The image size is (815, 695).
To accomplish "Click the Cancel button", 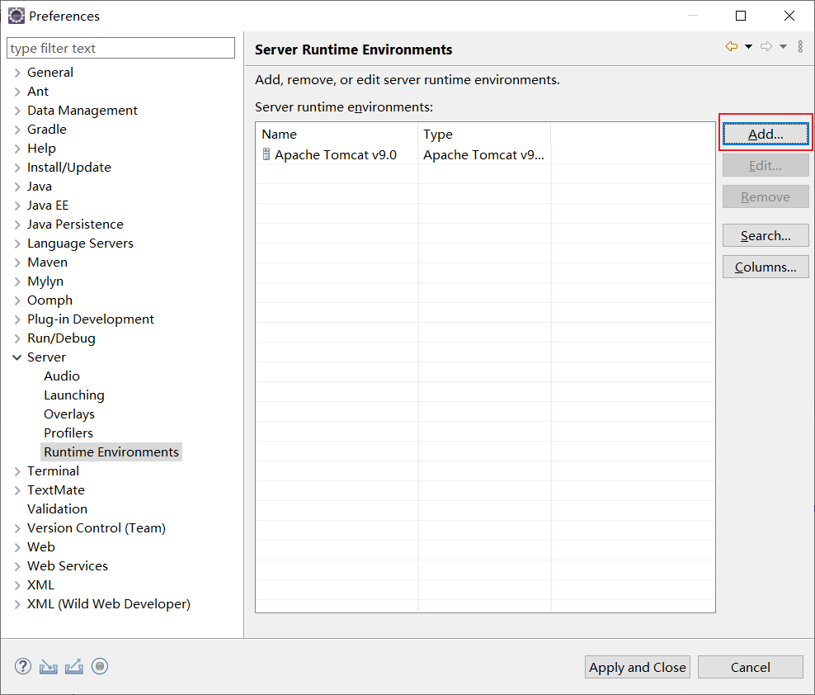I will point(751,667).
